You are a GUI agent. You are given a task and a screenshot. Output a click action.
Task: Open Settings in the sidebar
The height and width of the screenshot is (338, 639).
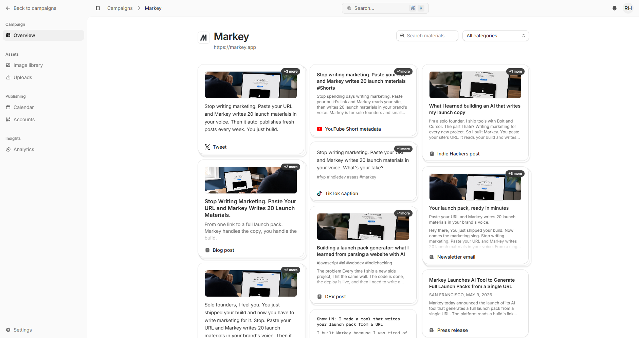click(x=43, y=330)
